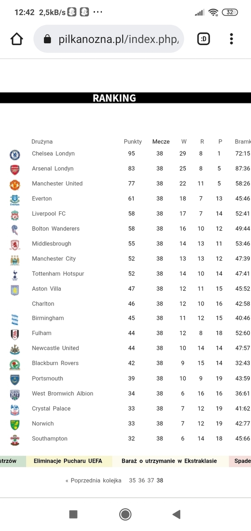Viewport: 251px width, 531px height.
Task: Click the Punkty column header
Action: 133,142
